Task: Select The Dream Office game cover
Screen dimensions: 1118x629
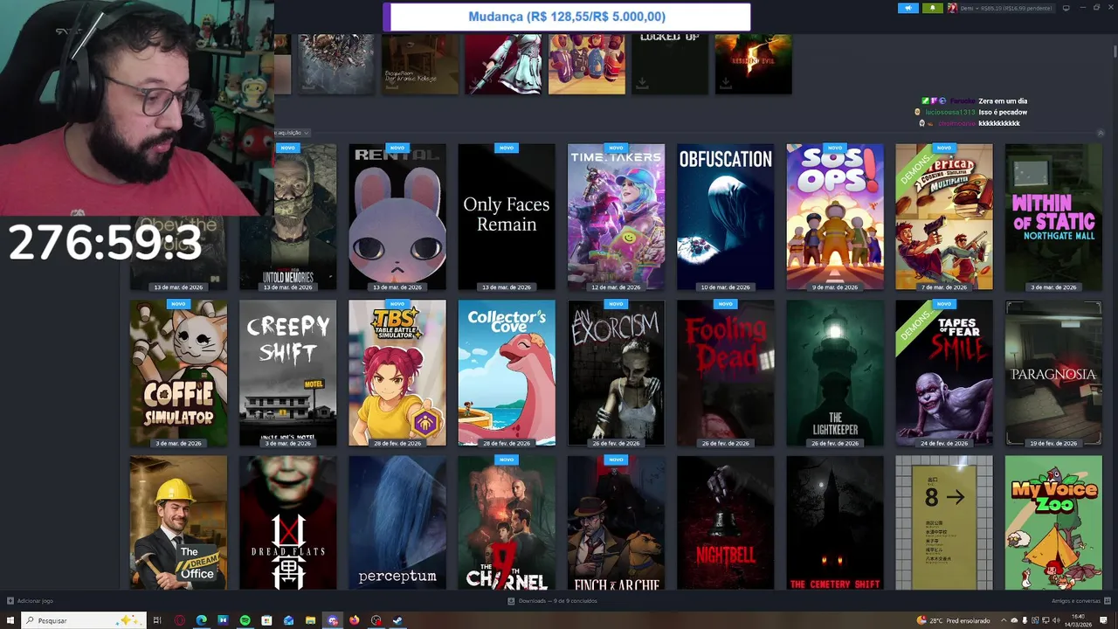Action: 178,522
